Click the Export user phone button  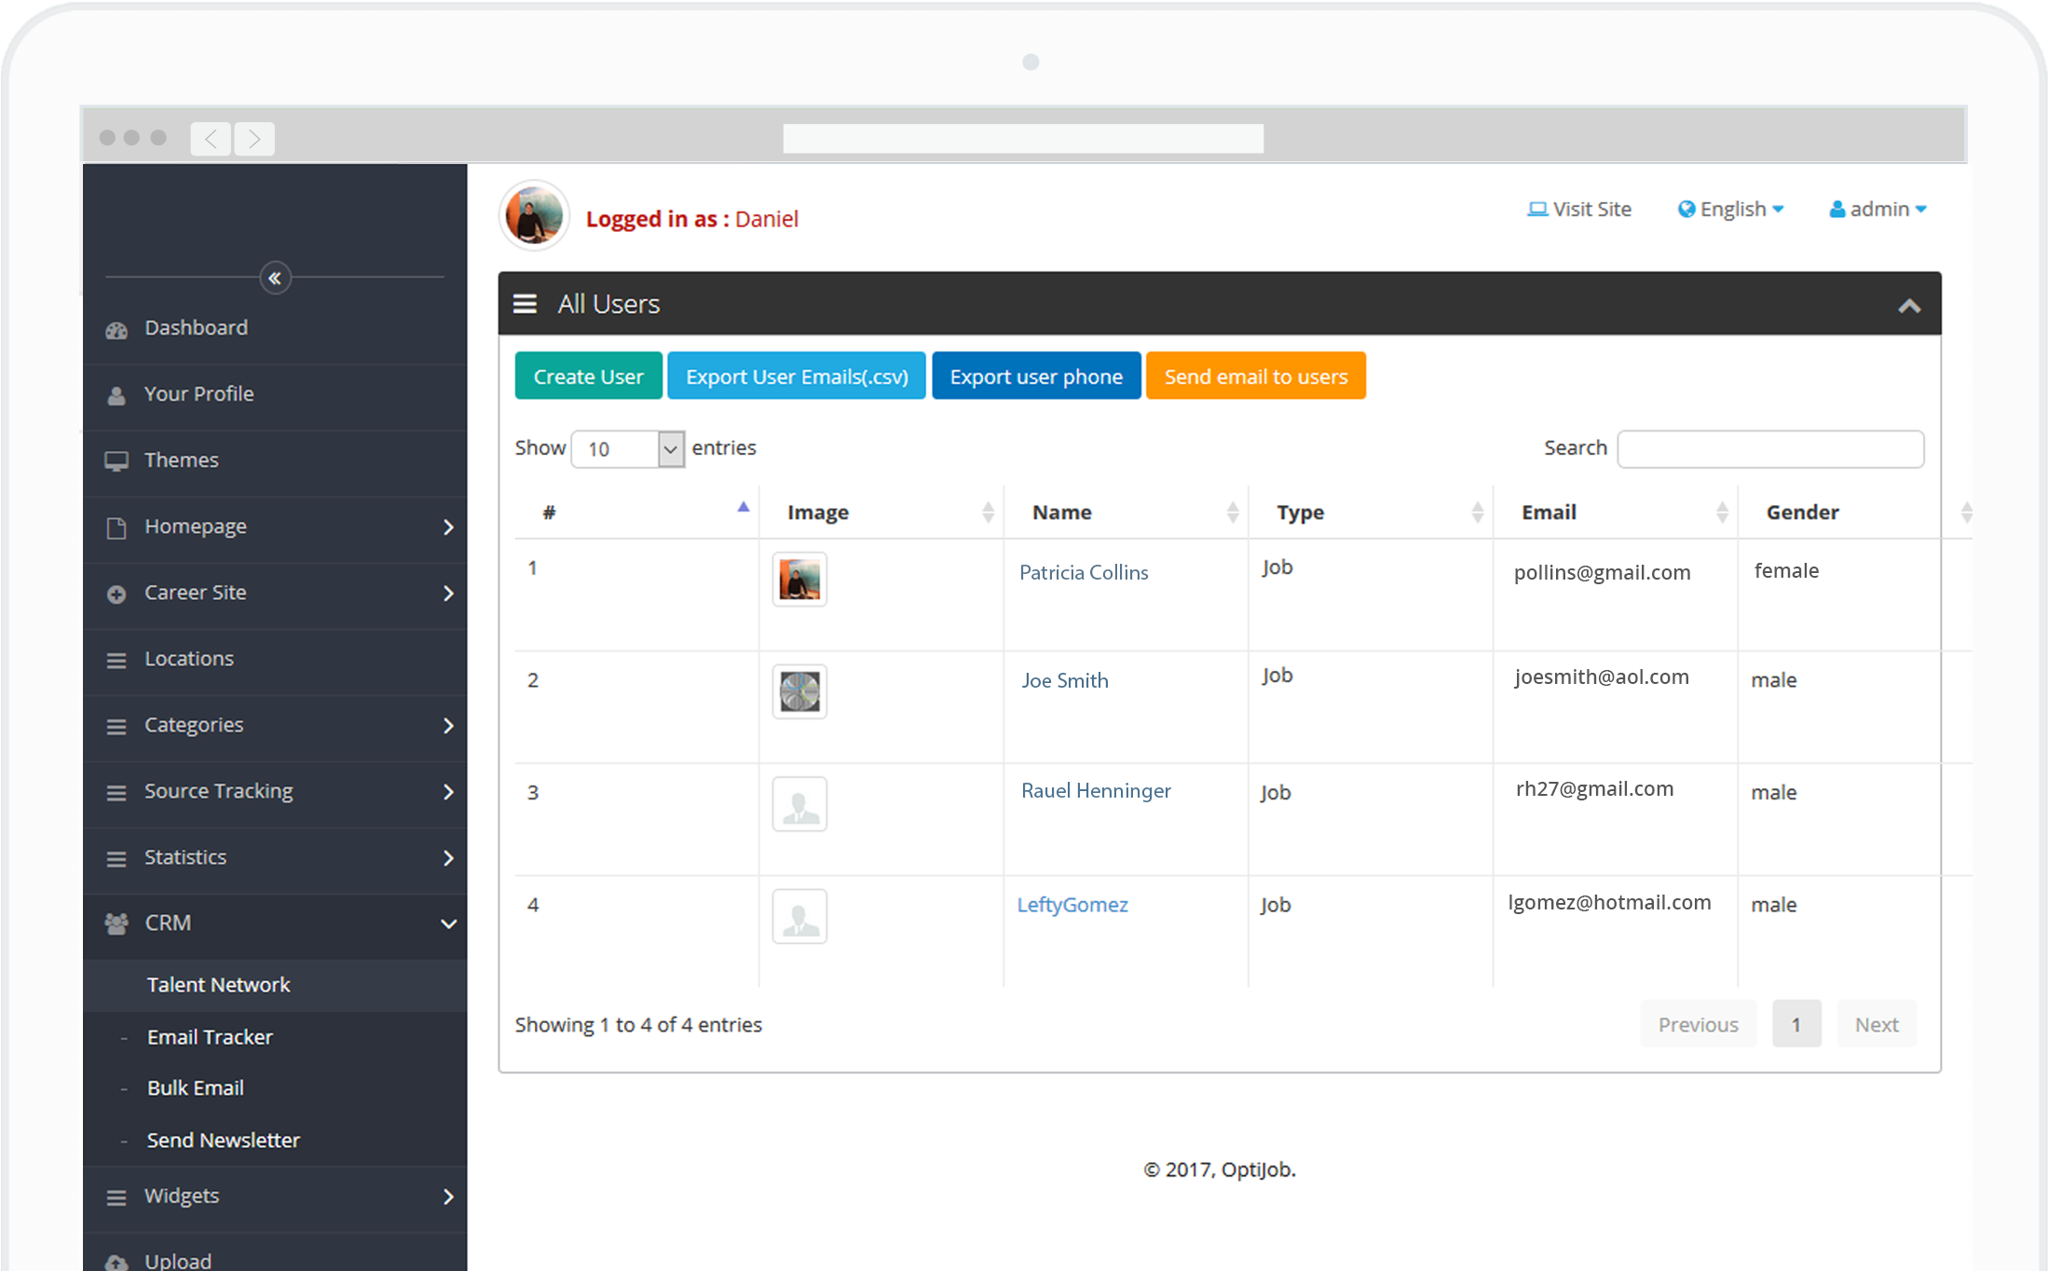[x=1036, y=376]
